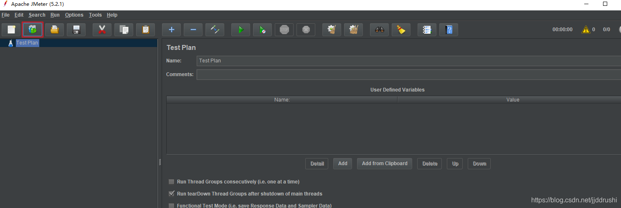Clear all results double broom icon
The width and height of the screenshot is (621, 208).
coord(353,30)
